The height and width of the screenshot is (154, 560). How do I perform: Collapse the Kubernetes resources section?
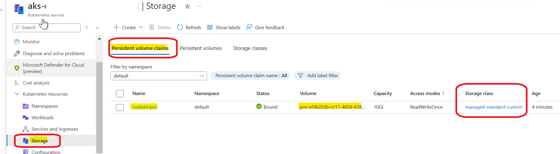17,94
